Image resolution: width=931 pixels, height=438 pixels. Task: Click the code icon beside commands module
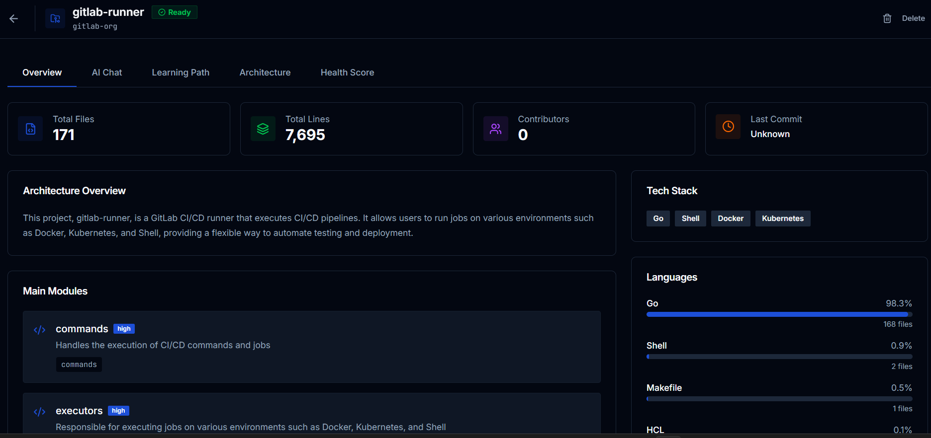coord(40,330)
